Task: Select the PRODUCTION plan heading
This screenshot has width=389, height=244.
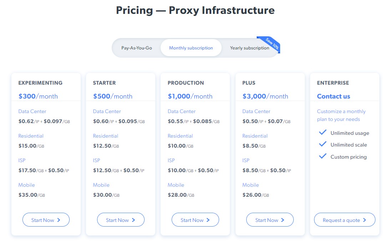Action: click(x=186, y=83)
